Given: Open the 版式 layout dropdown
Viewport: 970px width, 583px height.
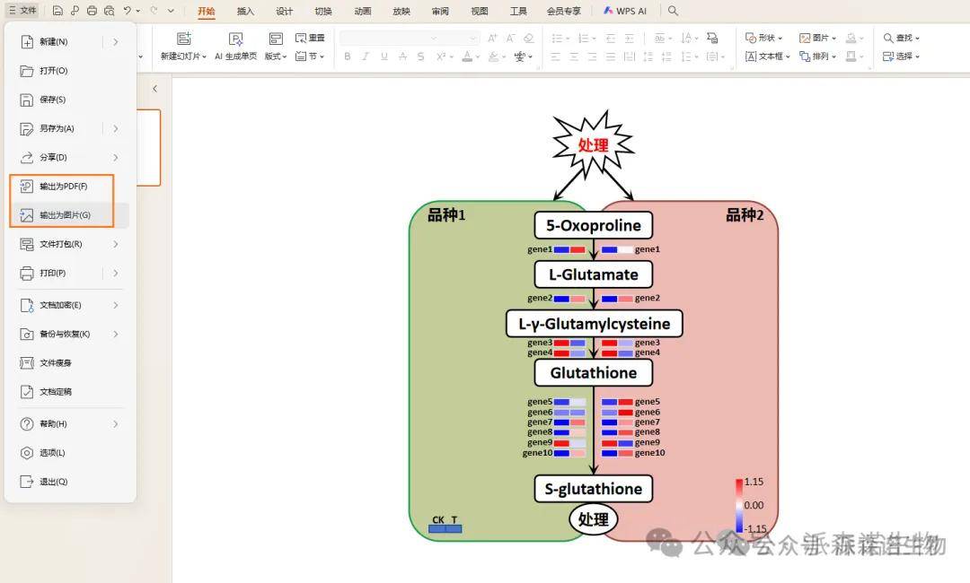Looking at the screenshot, I should (275, 57).
